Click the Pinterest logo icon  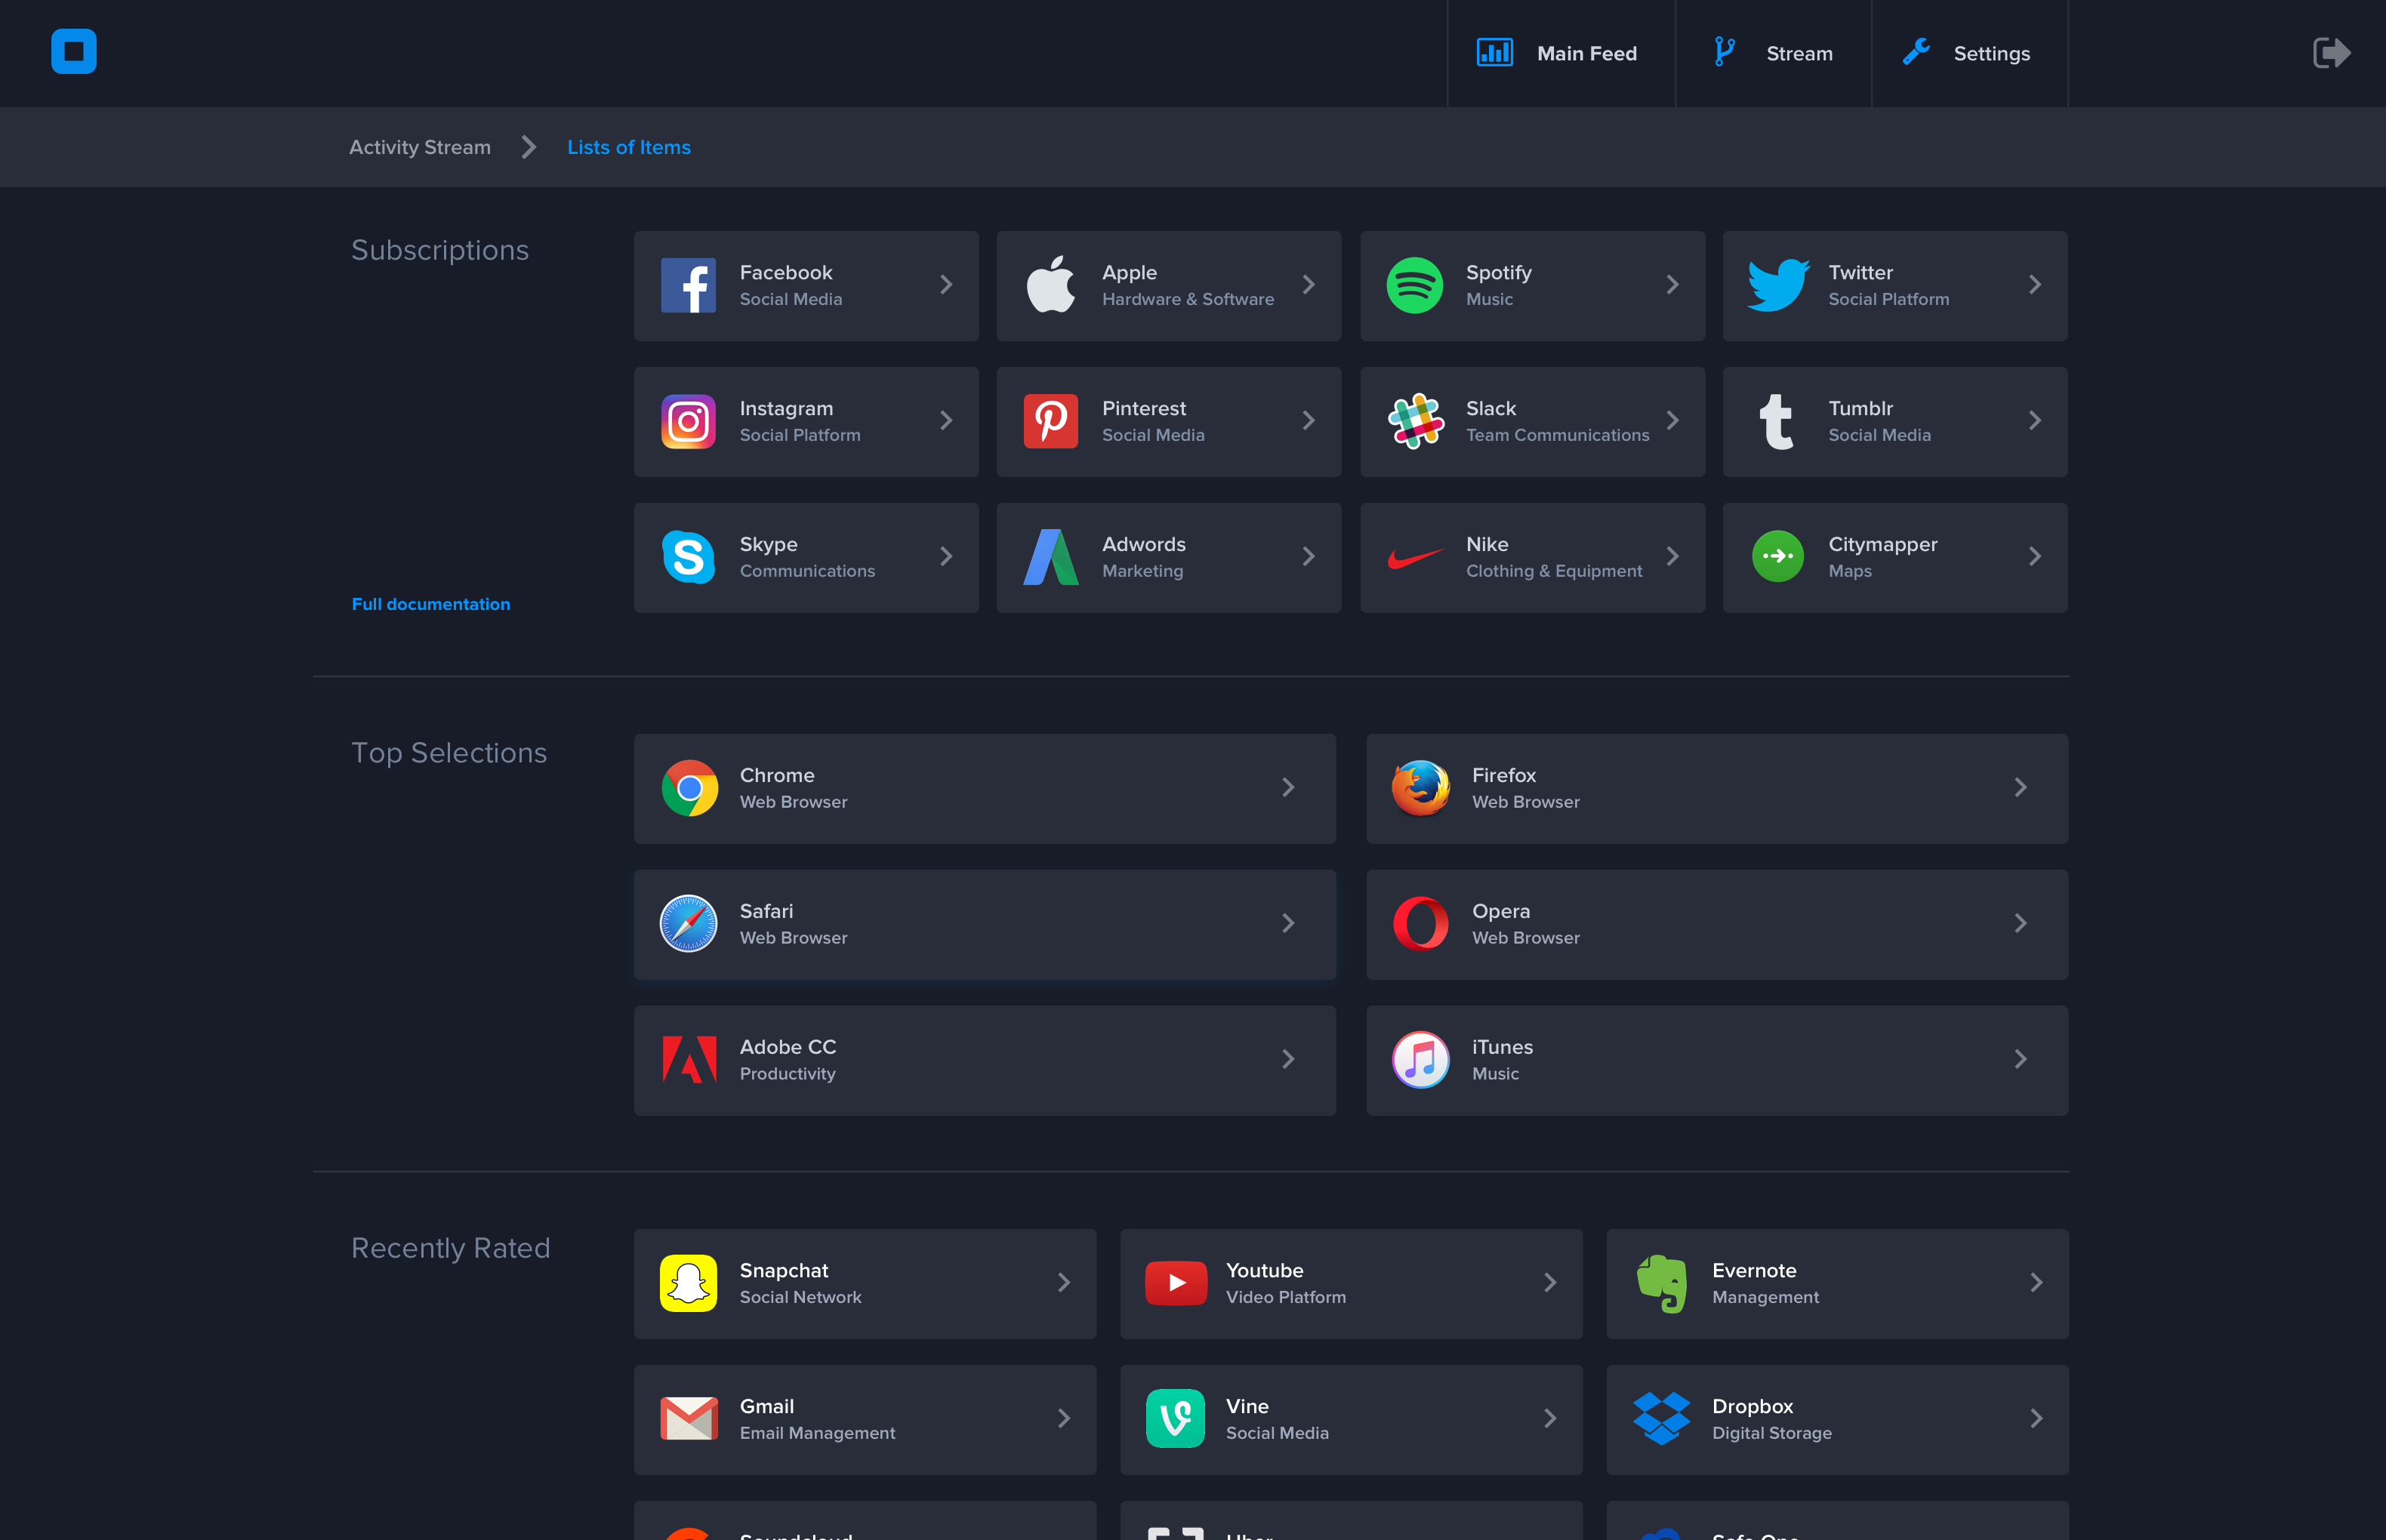[x=1051, y=421]
